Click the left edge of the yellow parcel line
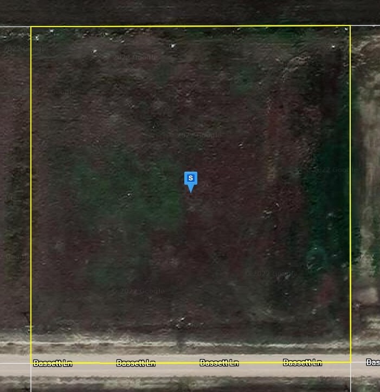Screen dimensions: 380x392 click(x=31, y=195)
